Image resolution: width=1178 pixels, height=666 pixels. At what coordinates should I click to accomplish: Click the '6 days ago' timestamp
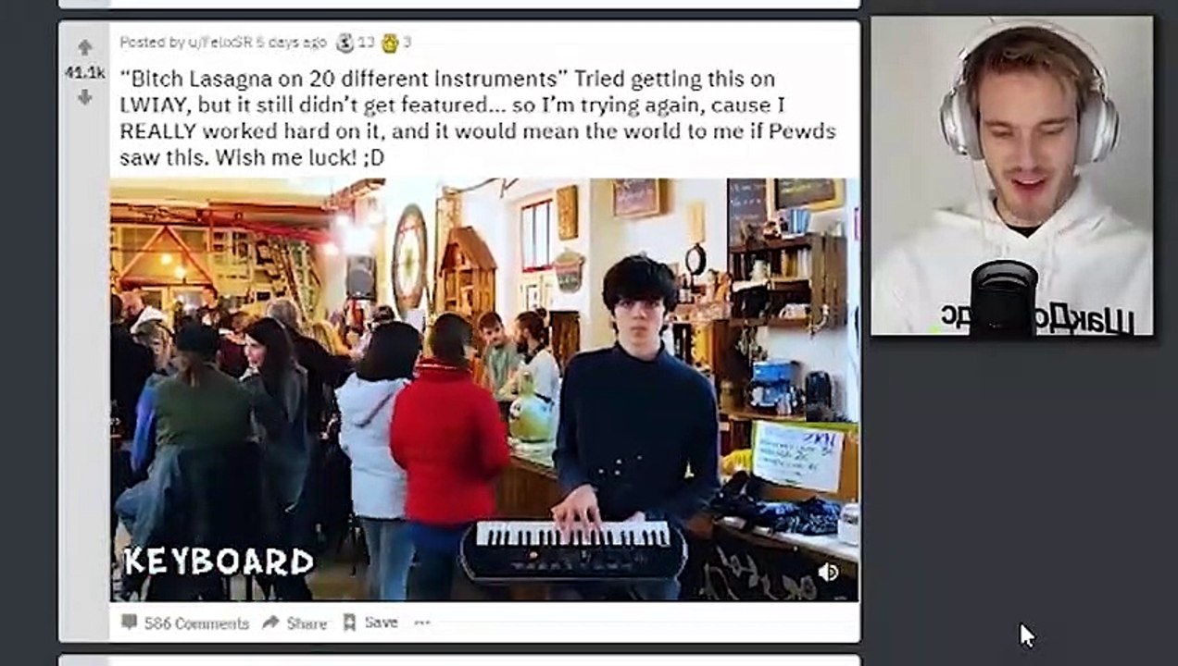[292, 43]
